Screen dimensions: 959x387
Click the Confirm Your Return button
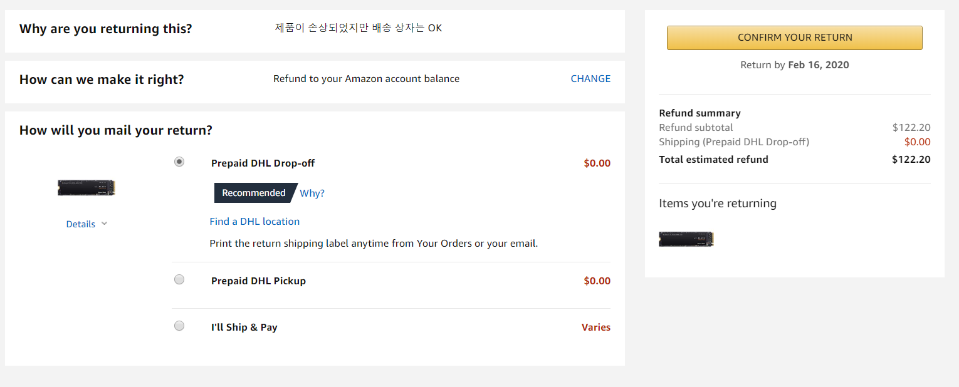pyautogui.click(x=794, y=38)
